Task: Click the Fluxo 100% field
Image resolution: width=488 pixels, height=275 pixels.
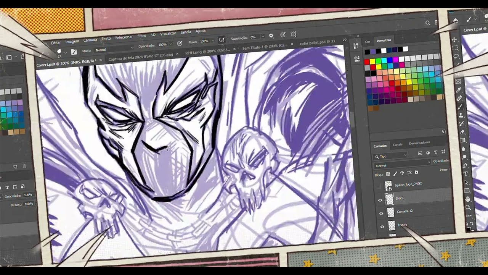Action: (x=204, y=41)
